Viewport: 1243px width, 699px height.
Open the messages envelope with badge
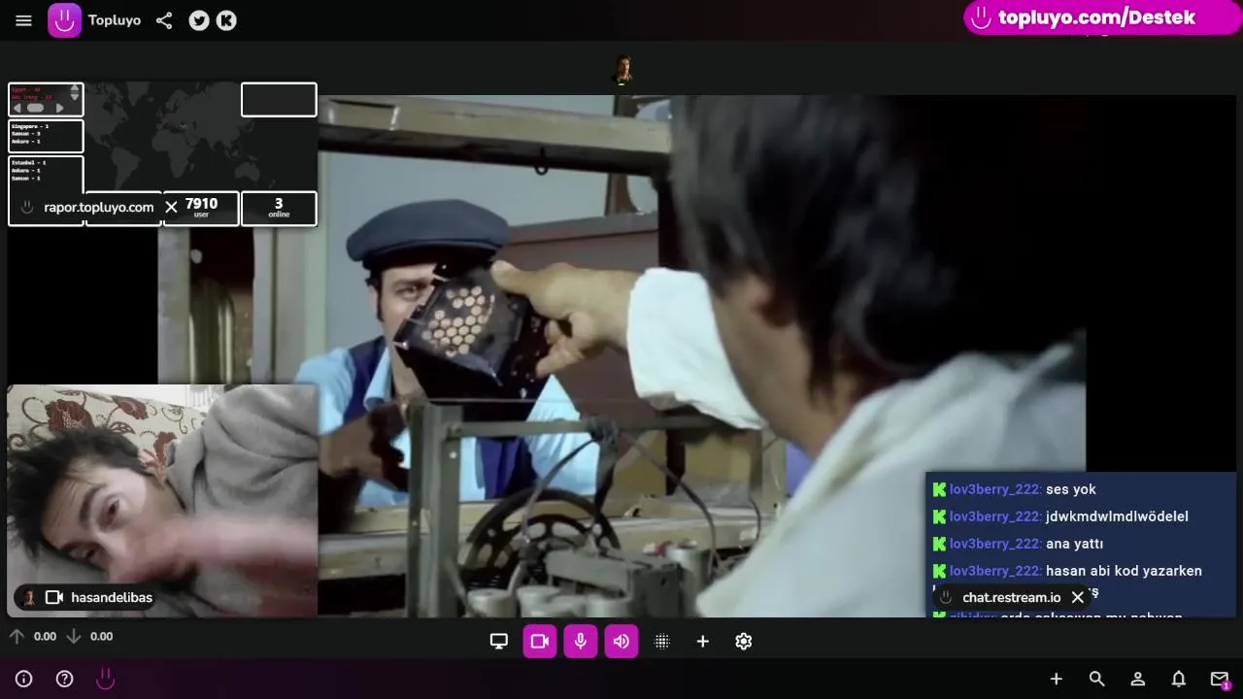coord(1220,679)
